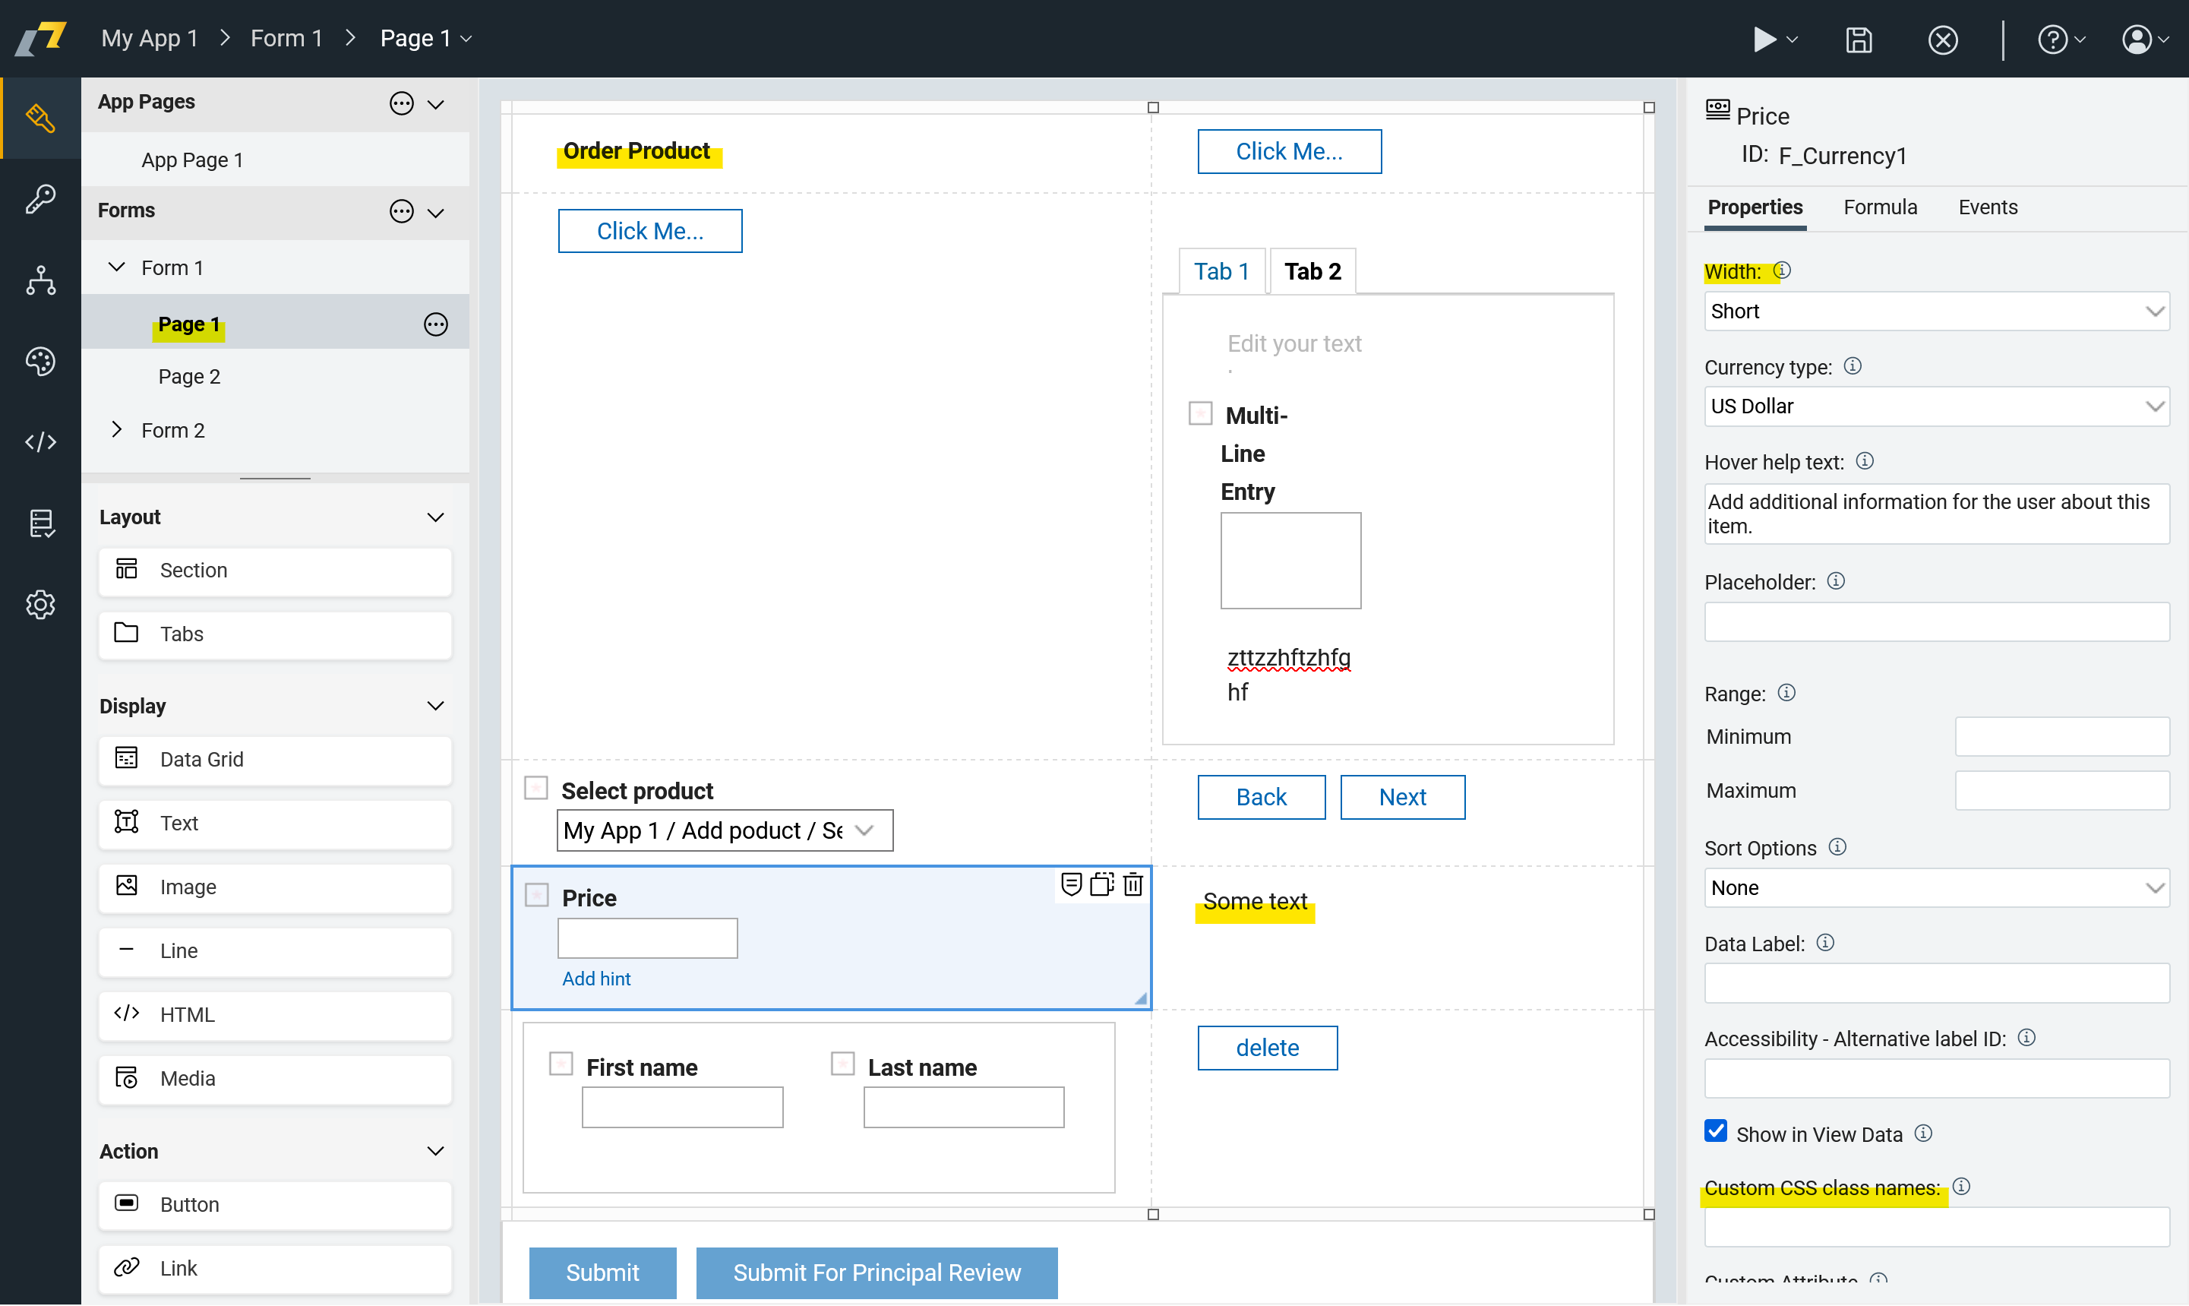Open the code view sidebar icon
Image resolution: width=2189 pixels, height=1306 pixels.
(40, 441)
